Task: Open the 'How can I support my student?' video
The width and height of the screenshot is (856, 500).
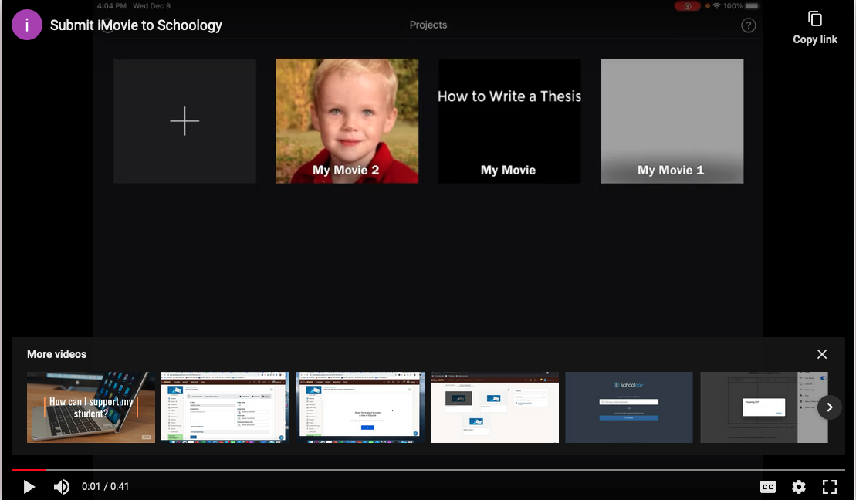Action: click(90, 407)
